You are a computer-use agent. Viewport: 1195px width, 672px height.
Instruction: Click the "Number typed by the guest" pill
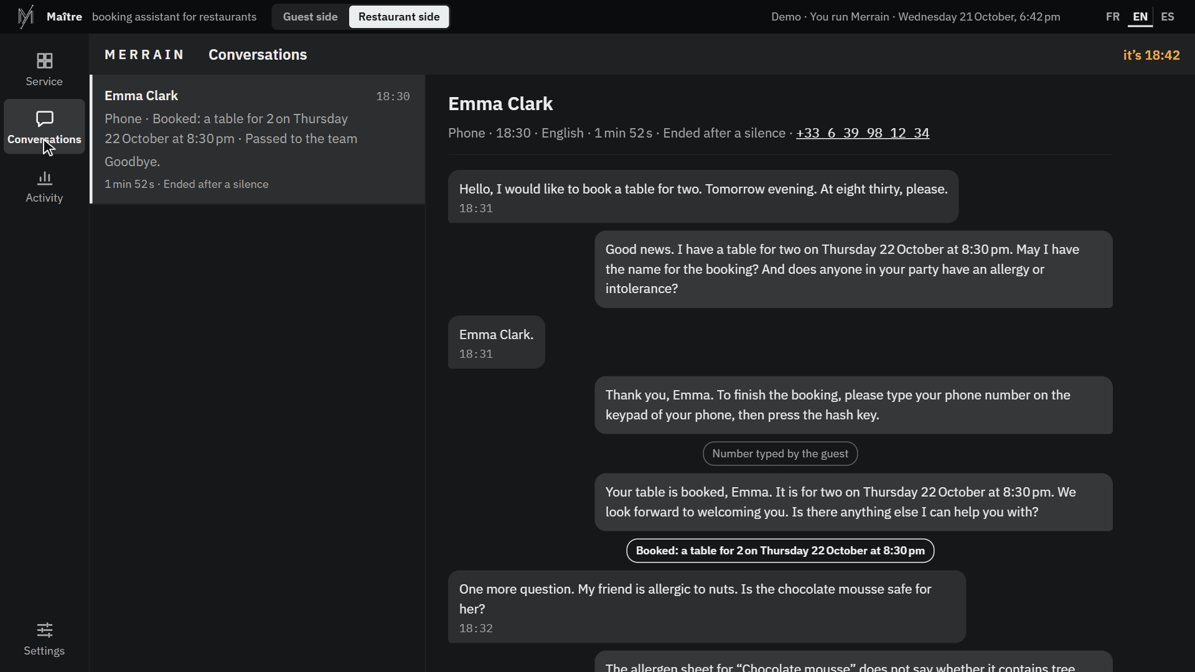(x=780, y=454)
